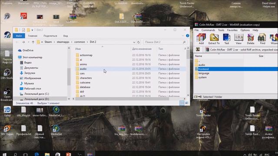Screen dimensions: 278x156
Task: Switch Explorer to large icons view
Action: [x=187, y=103]
